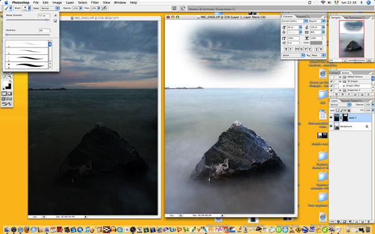Click the Master Diameter value field

(x=44, y=16)
